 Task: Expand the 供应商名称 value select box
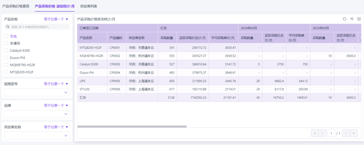(x=37, y=136)
